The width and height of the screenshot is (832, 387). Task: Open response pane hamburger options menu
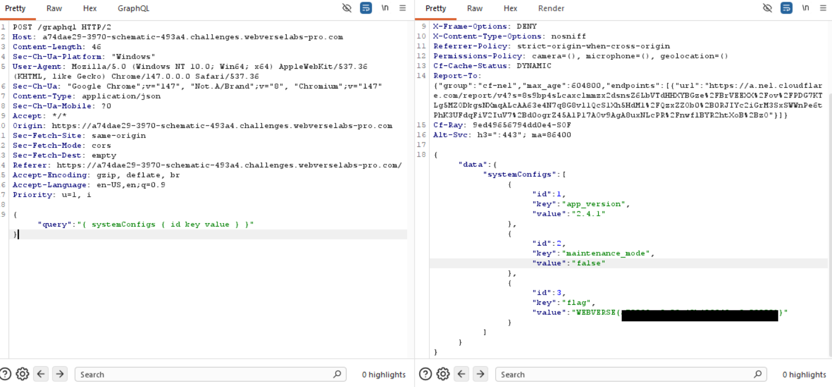pos(822,8)
